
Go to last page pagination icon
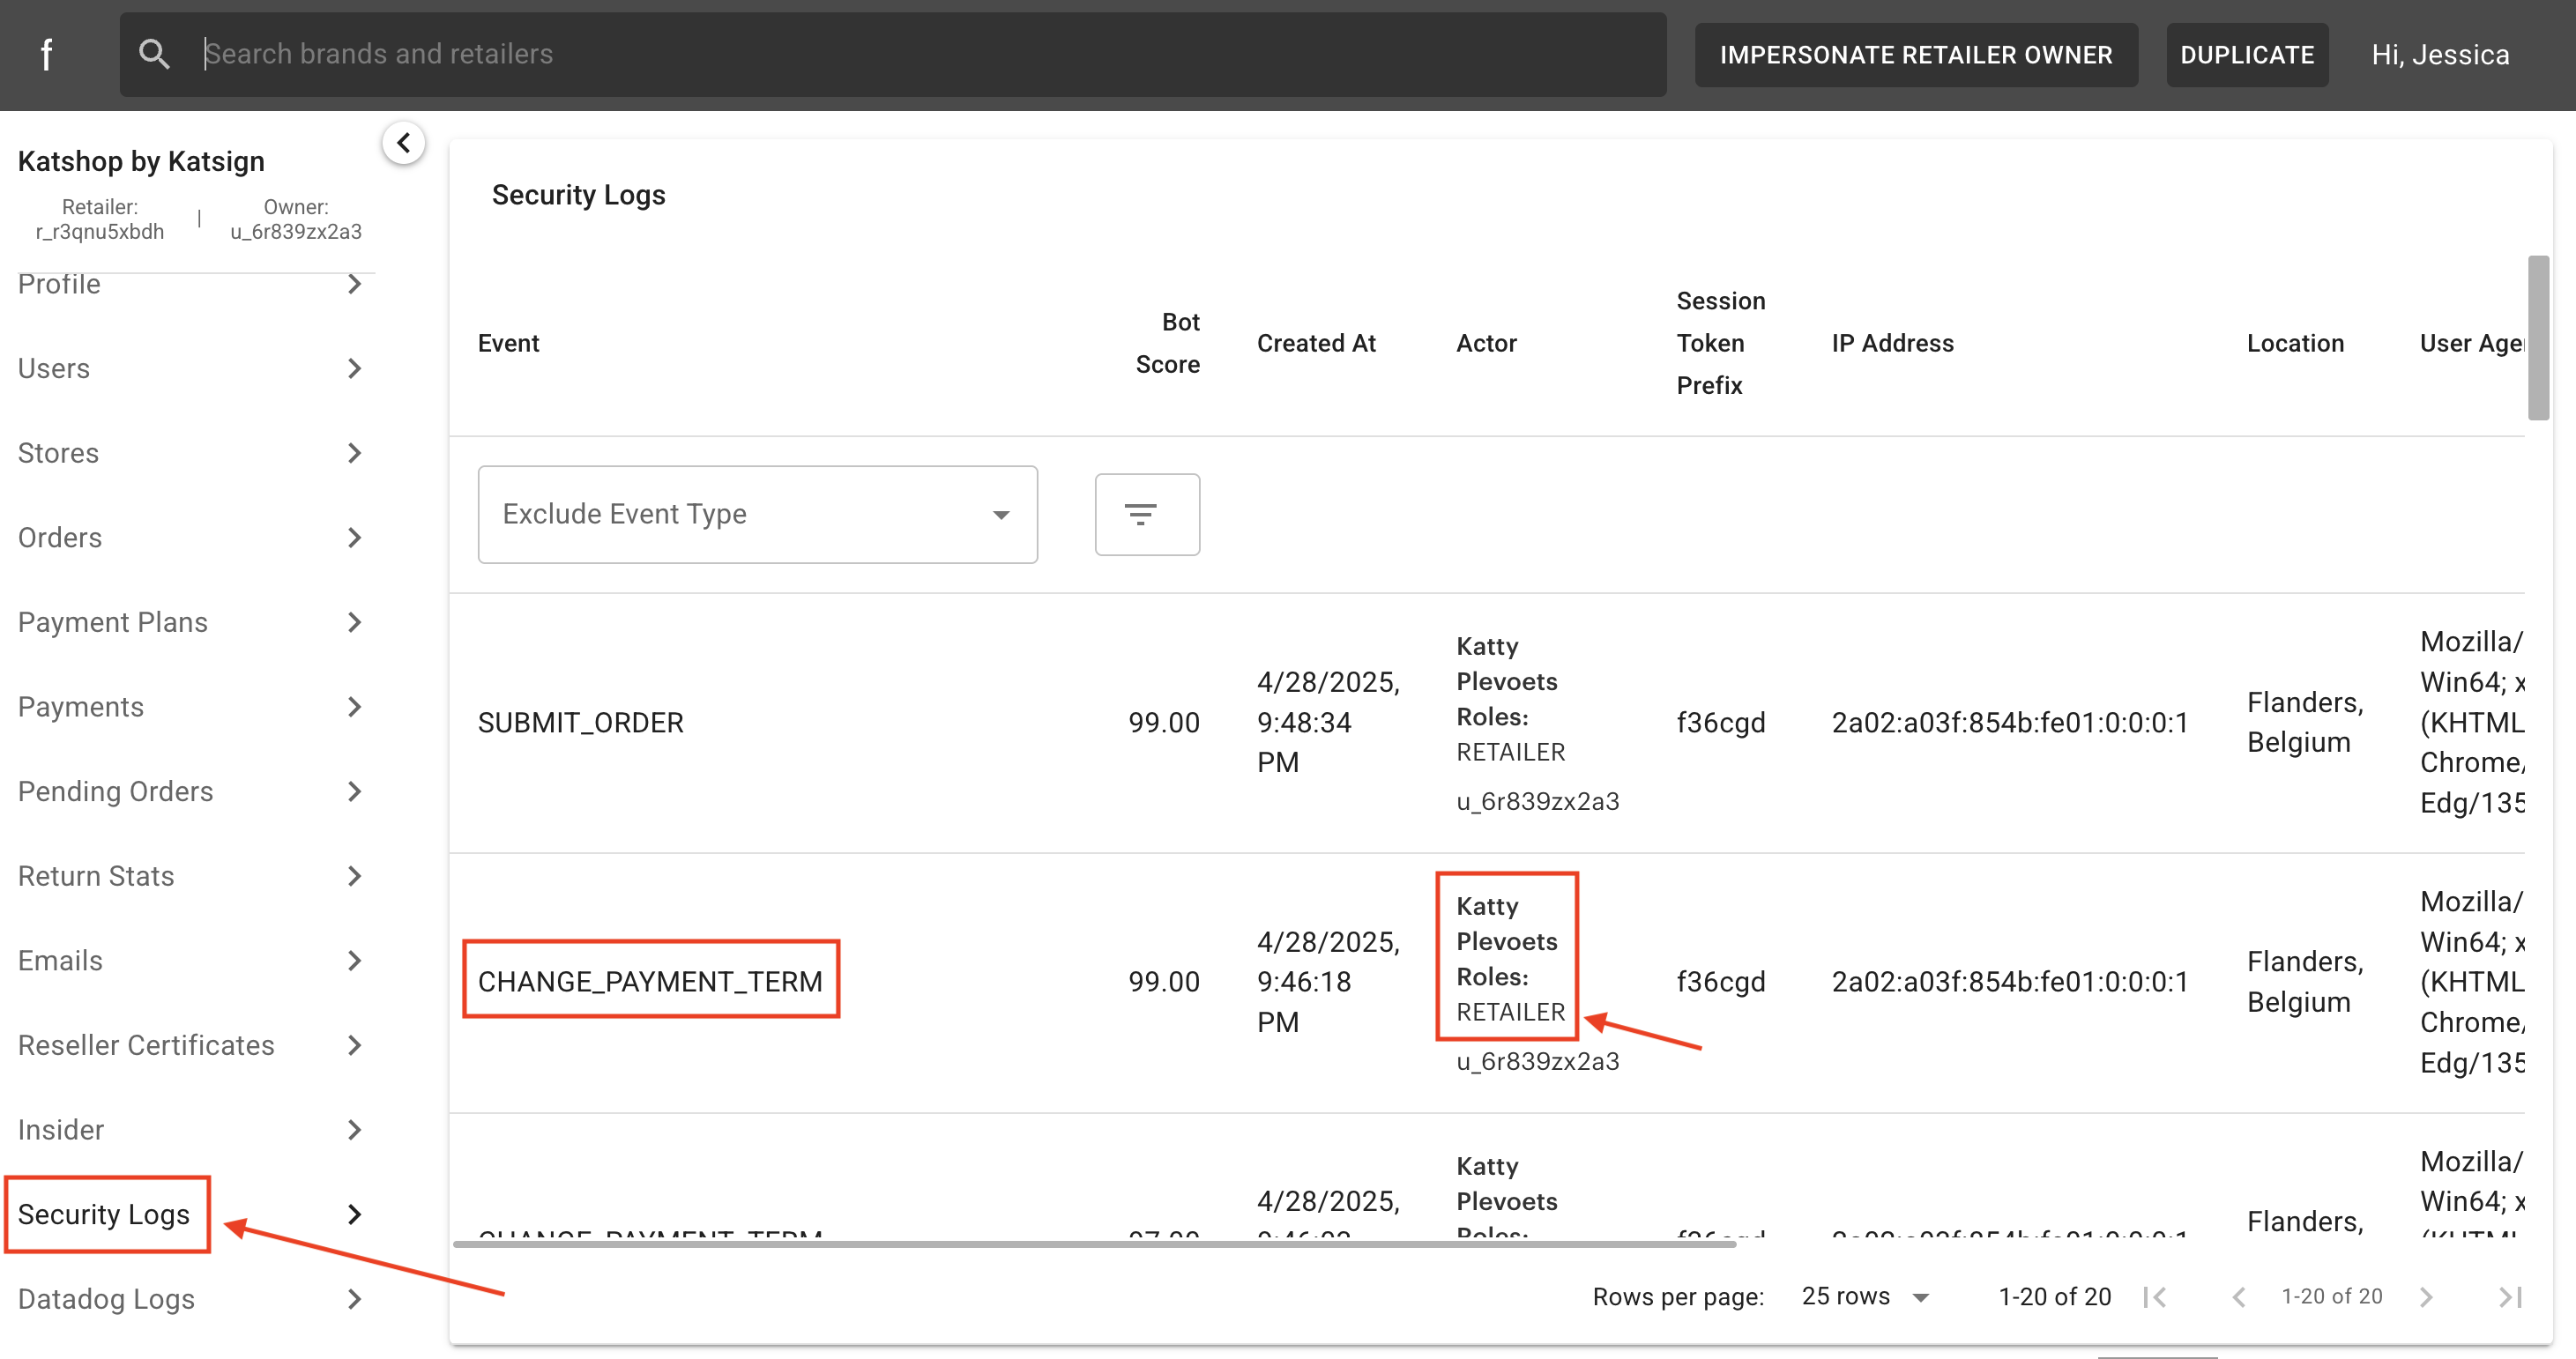coord(2510,1297)
